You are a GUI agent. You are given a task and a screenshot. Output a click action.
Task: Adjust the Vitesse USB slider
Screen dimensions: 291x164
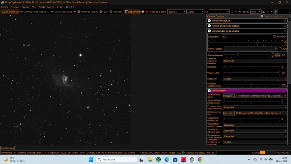click(279, 73)
